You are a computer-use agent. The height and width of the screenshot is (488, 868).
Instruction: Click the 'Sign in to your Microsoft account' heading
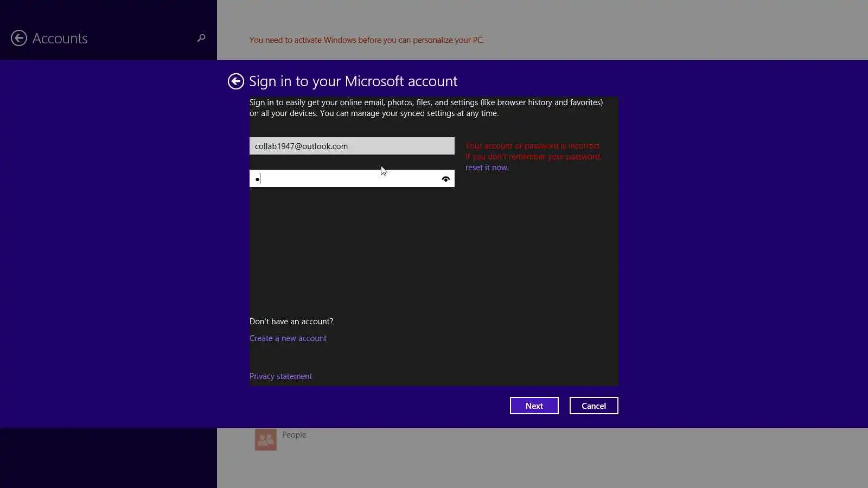[353, 81]
